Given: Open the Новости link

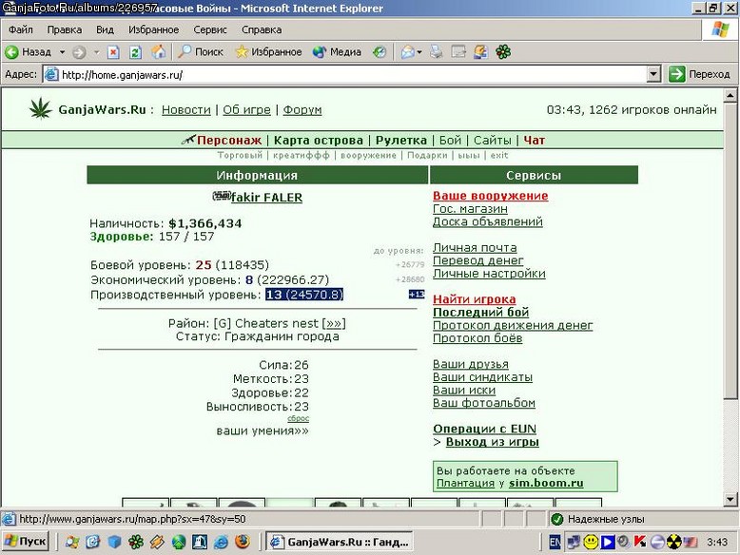Looking at the screenshot, I should click(185, 110).
